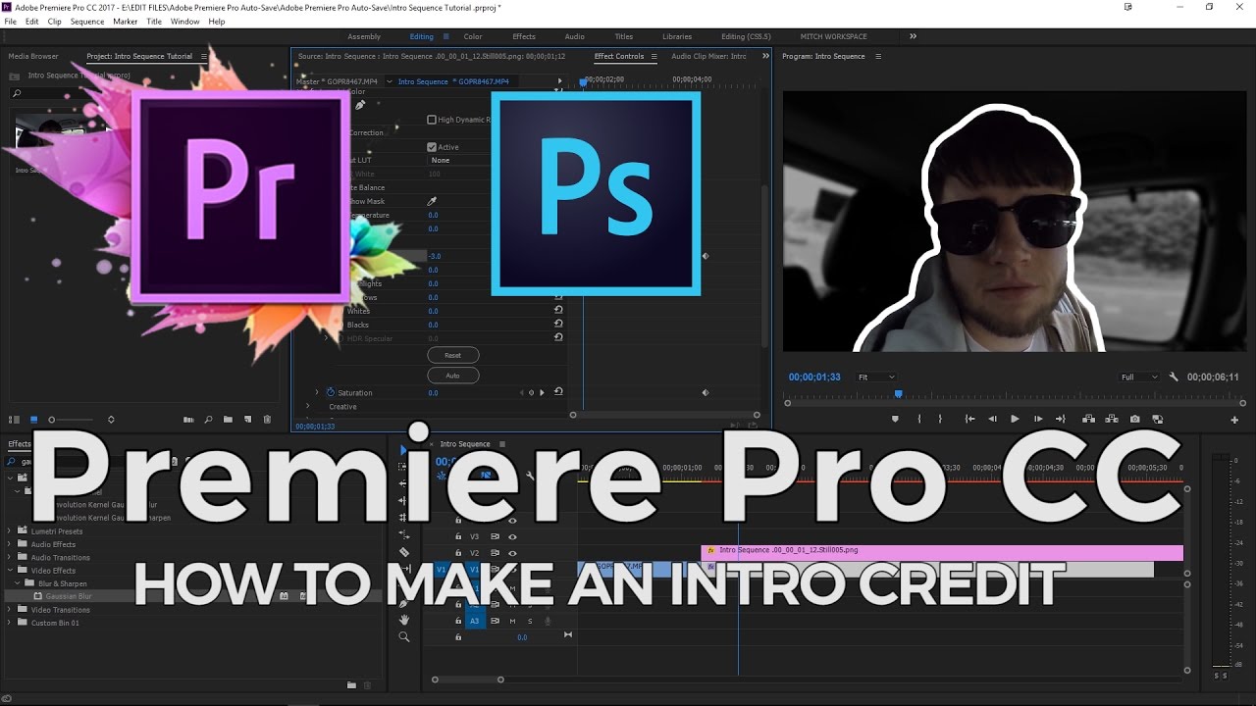Switch Project panel to icon view

coord(33,420)
